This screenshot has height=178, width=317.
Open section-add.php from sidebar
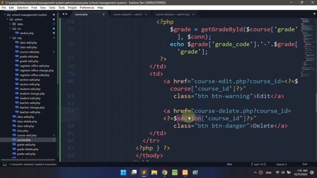click(30, 80)
